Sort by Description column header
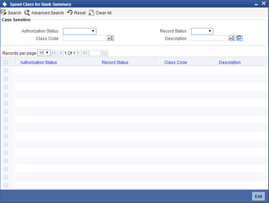 tap(230, 63)
